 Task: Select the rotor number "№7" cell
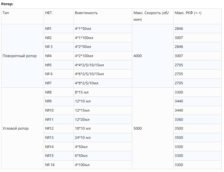(48, 83)
